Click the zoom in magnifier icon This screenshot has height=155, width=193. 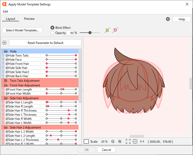(x=120, y=142)
